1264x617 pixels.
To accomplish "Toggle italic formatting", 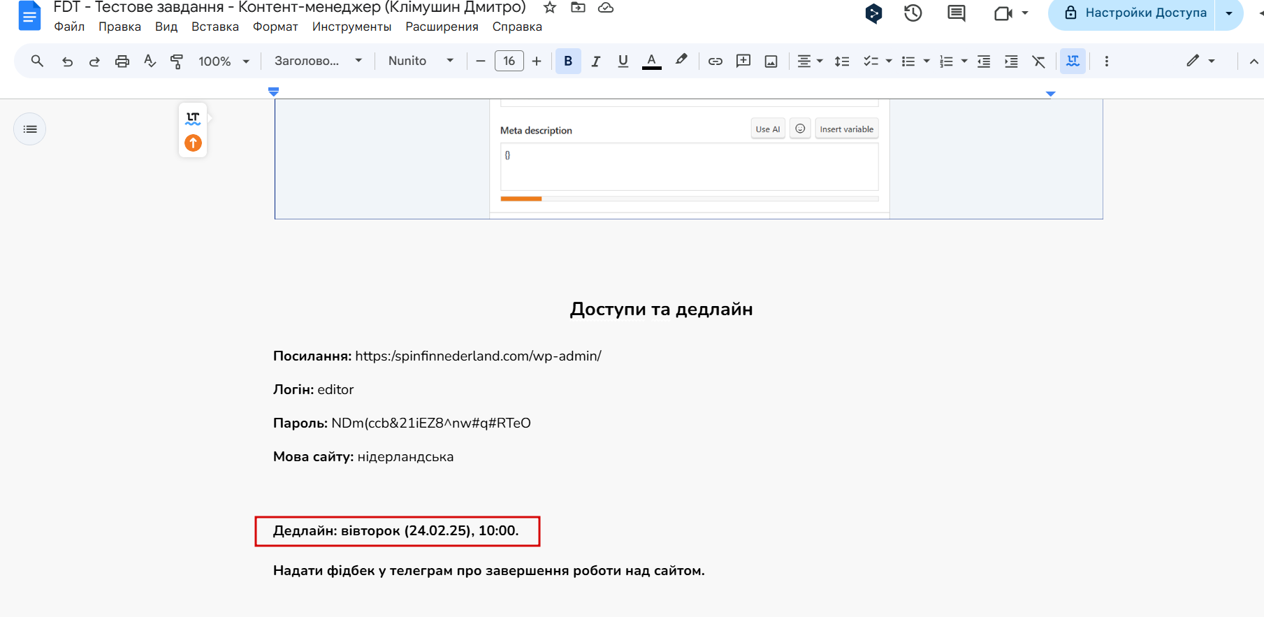I will (596, 61).
